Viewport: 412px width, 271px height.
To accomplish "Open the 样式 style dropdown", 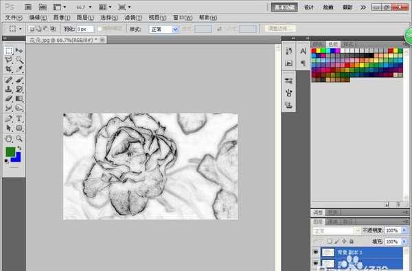I will [x=163, y=29].
